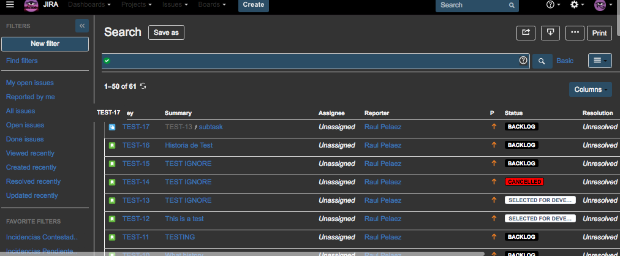The image size is (620, 256).
Task: Open the TEST-14 issue link
Action: tap(136, 182)
